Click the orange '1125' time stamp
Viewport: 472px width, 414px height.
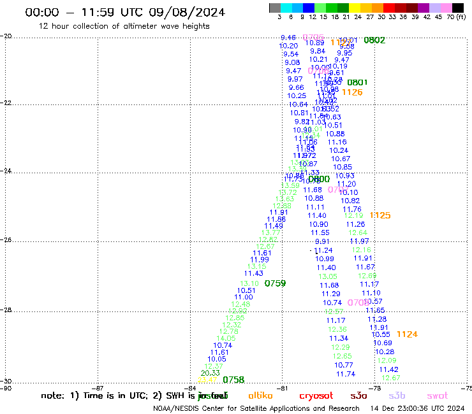tap(380, 215)
